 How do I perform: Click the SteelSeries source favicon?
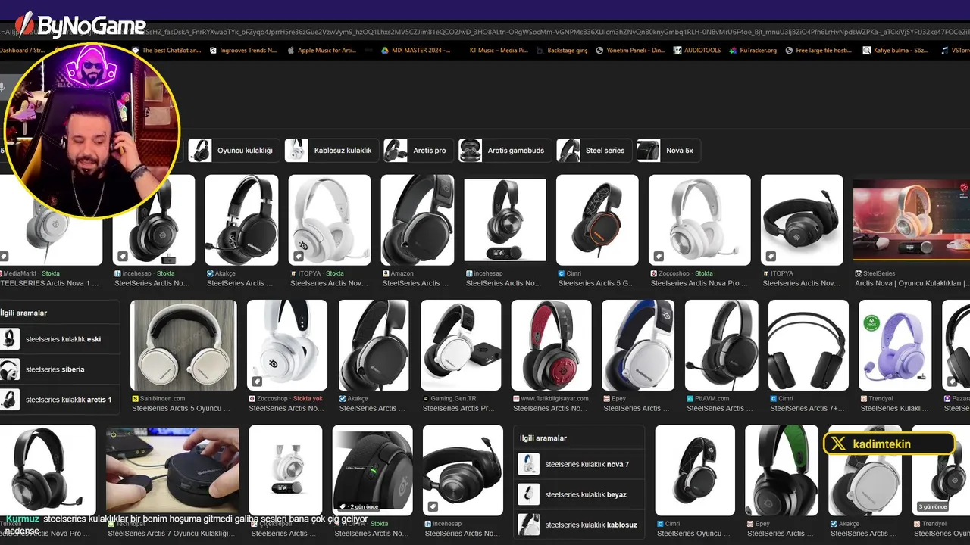pos(858,273)
